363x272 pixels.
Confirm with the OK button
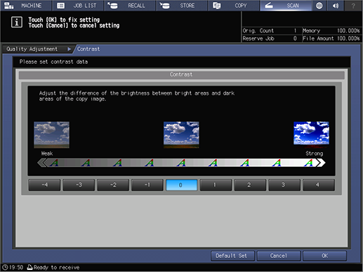pos(324,256)
